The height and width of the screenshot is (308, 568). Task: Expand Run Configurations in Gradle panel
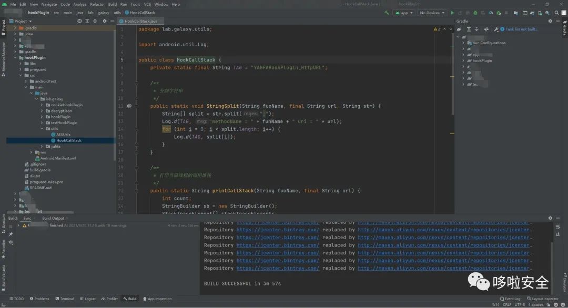(x=463, y=43)
